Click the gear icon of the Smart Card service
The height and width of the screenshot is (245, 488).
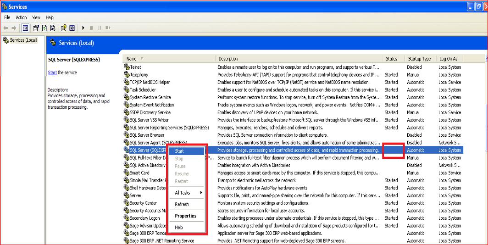click(127, 173)
